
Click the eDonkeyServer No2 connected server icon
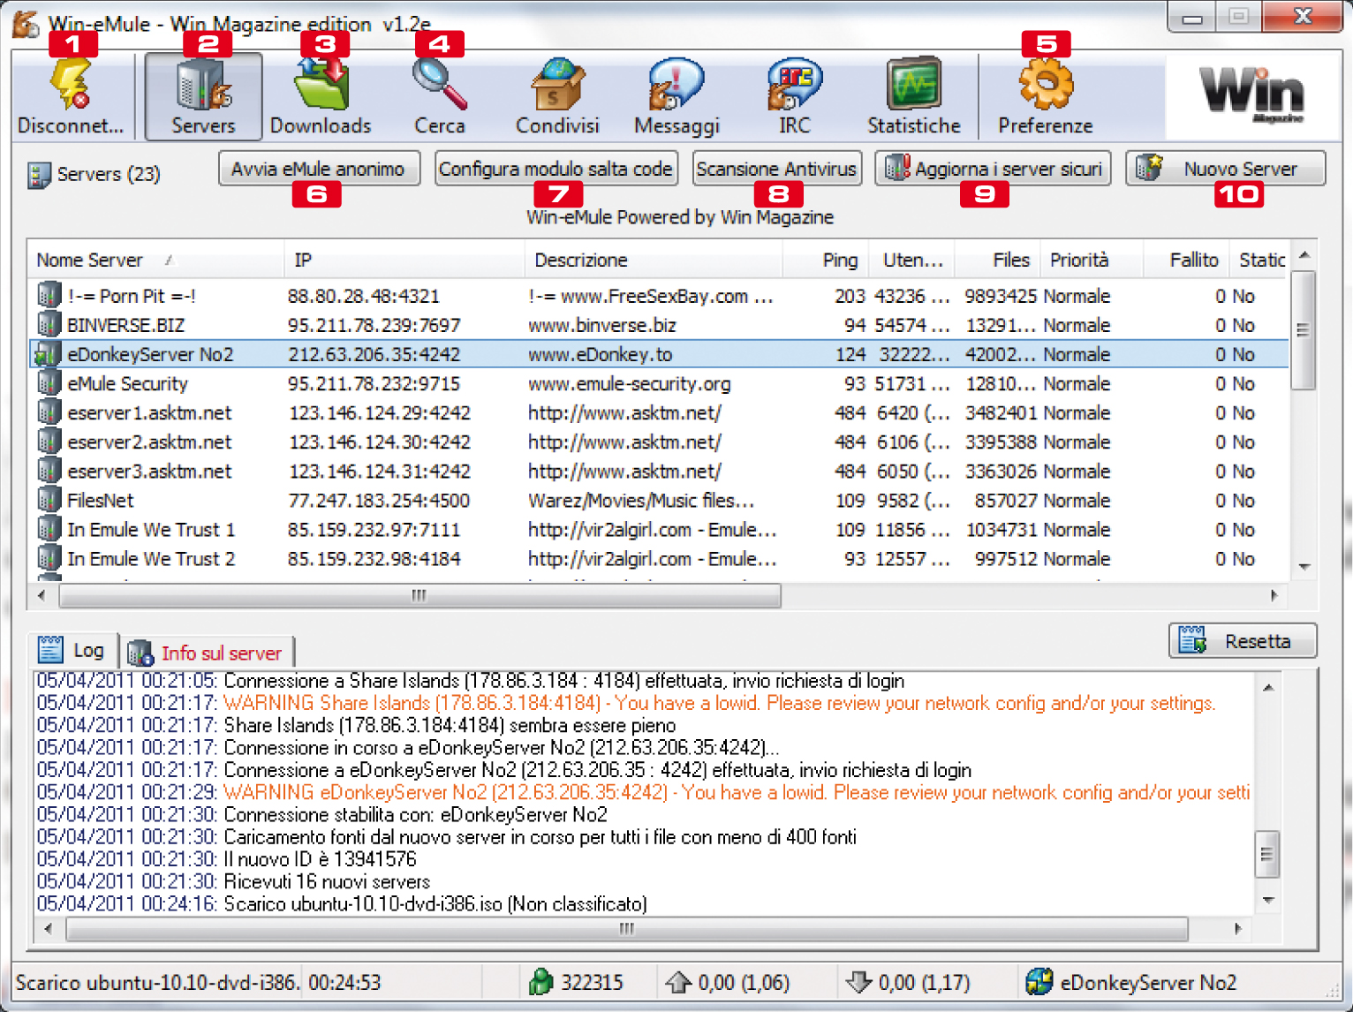click(47, 355)
